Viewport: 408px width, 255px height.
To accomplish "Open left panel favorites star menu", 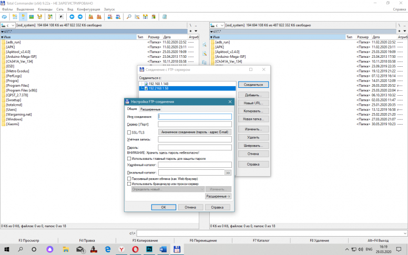I will 191,31.
